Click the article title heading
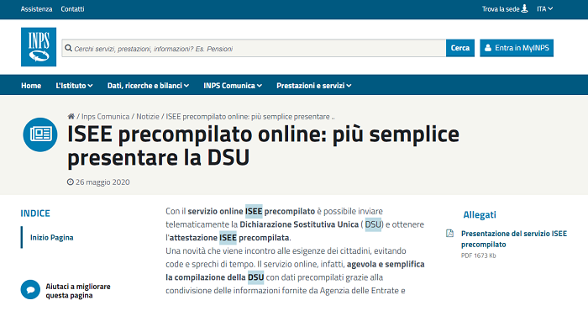This screenshot has height=311, width=588. (263, 145)
